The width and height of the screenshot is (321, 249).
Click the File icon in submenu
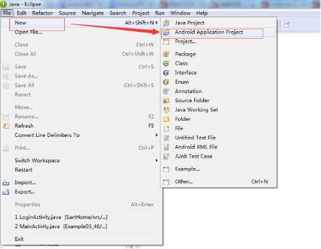[x=166, y=128]
